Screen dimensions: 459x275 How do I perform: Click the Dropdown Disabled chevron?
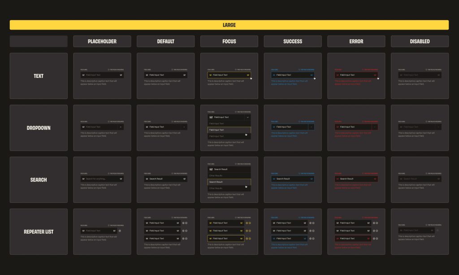point(438,127)
